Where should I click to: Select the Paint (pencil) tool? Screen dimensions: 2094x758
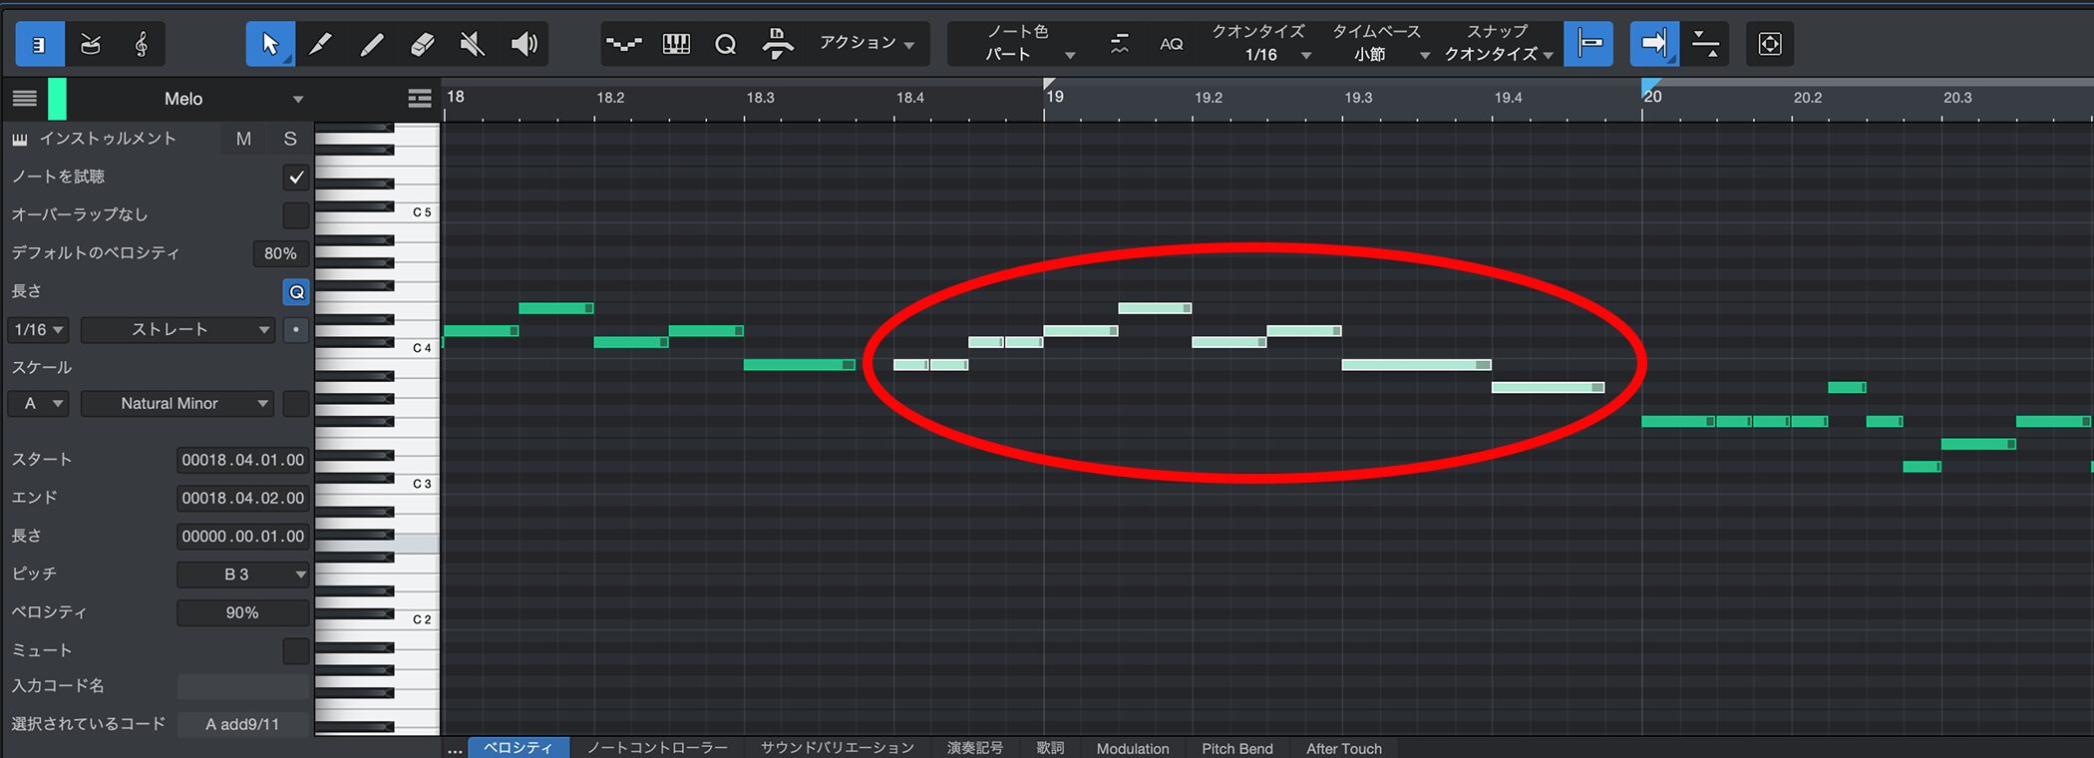[x=320, y=44]
